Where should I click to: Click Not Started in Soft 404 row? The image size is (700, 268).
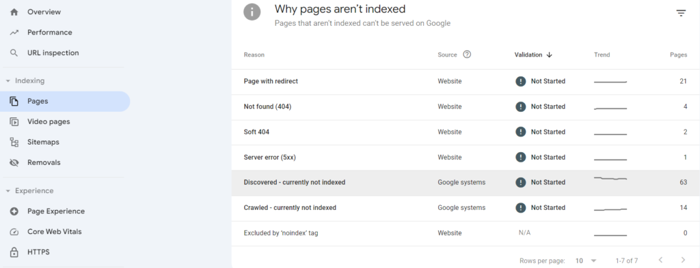coord(548,132)
